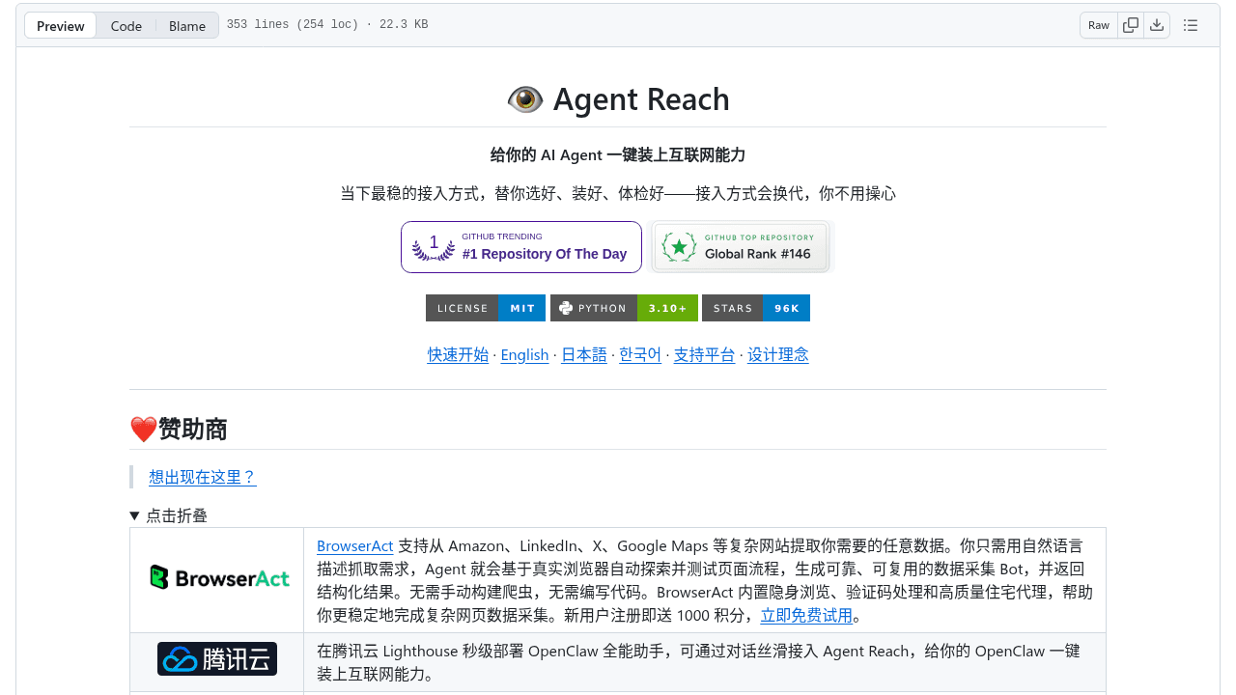
Task: Click the Python 3.10+ badge
Action: (x=624, y=308)
